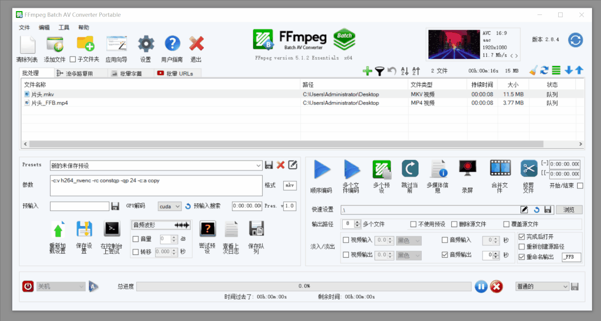Toggle the 删除源文件 delete source checkbox
Screen dimensions: 601x321
point(454,224)
